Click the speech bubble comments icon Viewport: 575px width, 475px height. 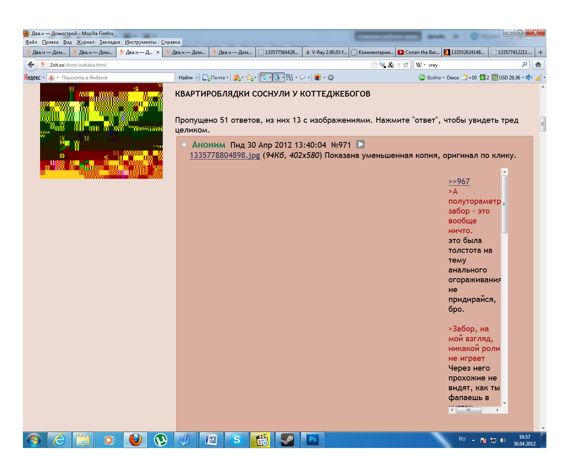[302, 77]
